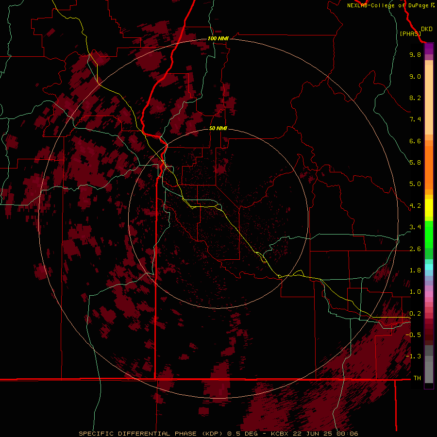Click the 5.0 value on the KDP scale
This screenshot has height=437, width=437.
(x=415, y=184)
